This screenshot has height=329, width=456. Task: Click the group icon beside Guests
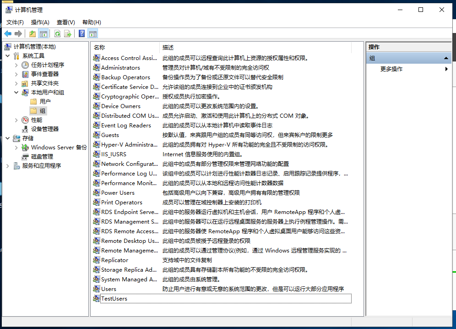[x=96, y=135]
